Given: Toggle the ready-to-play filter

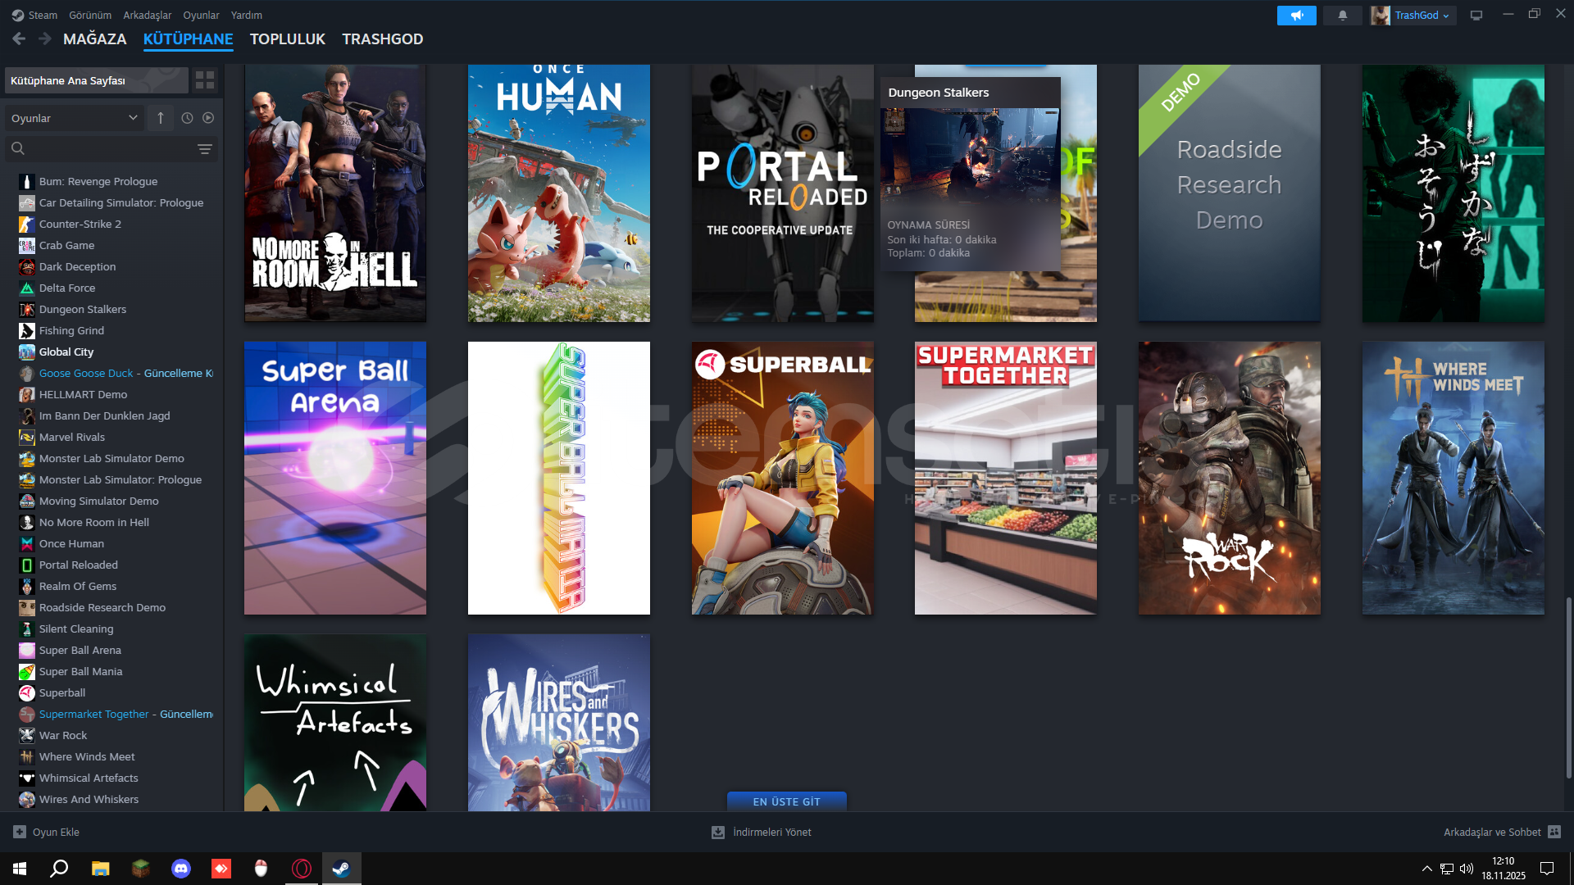Looking at the screenshot, I should [208, 118].
